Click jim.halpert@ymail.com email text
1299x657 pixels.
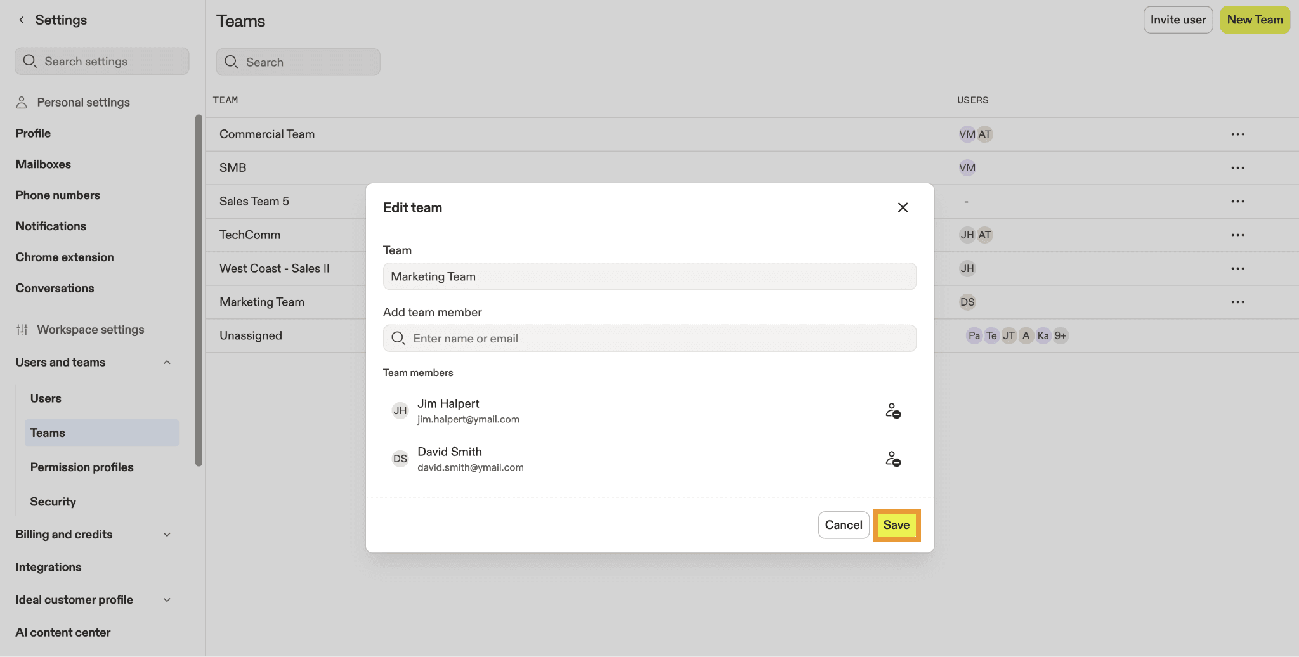coord(468,420)
